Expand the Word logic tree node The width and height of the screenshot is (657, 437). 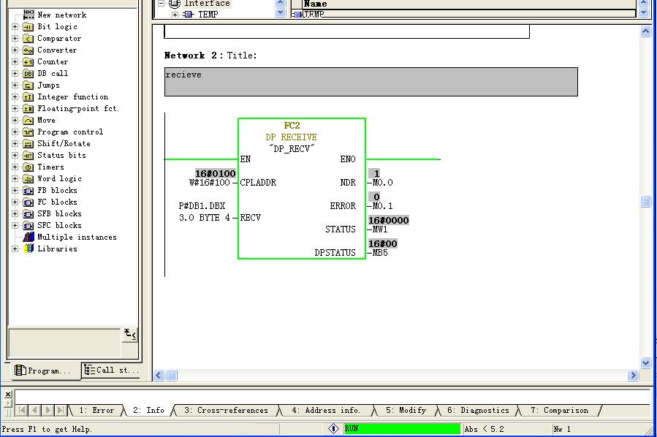(15, 179)
